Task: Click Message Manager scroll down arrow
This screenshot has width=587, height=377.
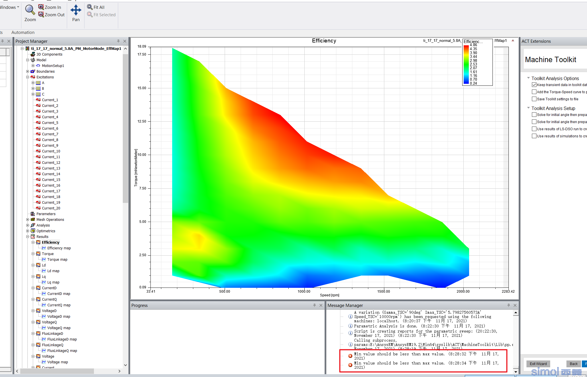Action: click(516, 372)
